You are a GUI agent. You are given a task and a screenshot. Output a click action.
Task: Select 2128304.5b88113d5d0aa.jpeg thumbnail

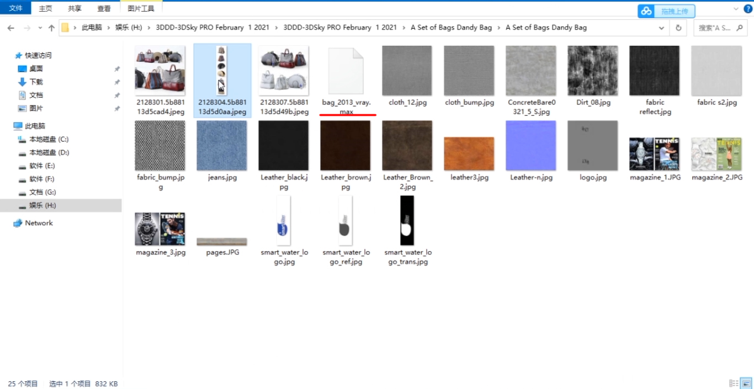coord(222,71)
